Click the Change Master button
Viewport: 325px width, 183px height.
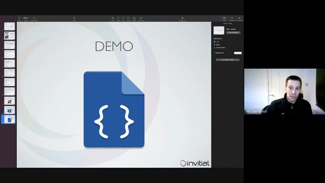click(x=234, y=33)
